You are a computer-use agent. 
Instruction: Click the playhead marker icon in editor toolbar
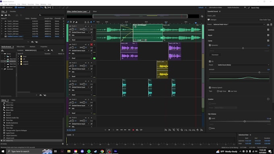tap(94, 22)
